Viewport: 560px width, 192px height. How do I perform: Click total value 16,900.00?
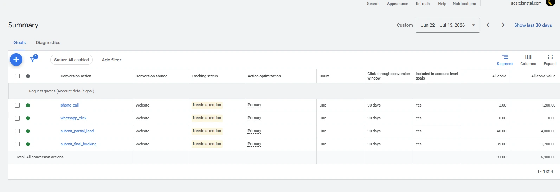(547, 157)
